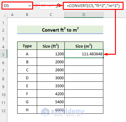Select column D header
Image resolution: width=126 pixels, height=122 pixels.
click(x=84, y=15)
